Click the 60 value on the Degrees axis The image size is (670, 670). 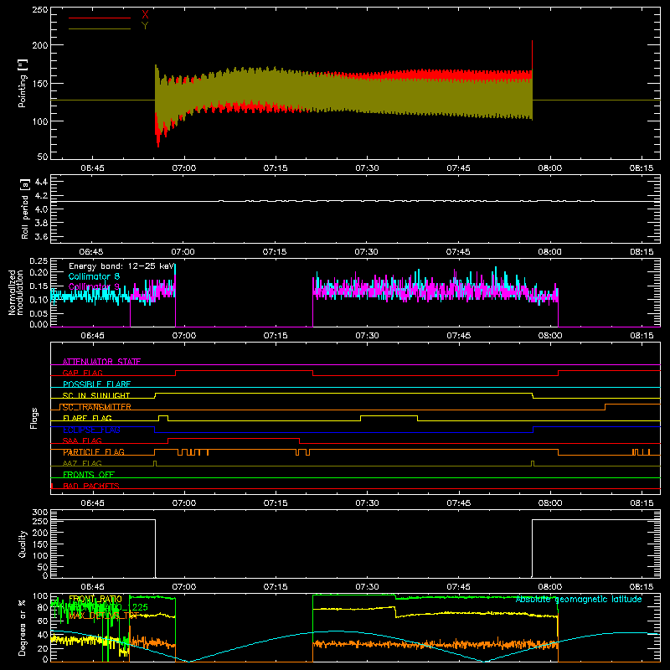point(43,621)
